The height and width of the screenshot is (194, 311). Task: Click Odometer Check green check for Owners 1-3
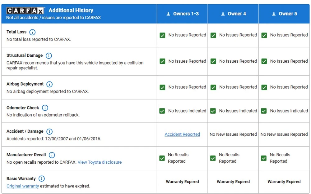click(x=162, y=111)
